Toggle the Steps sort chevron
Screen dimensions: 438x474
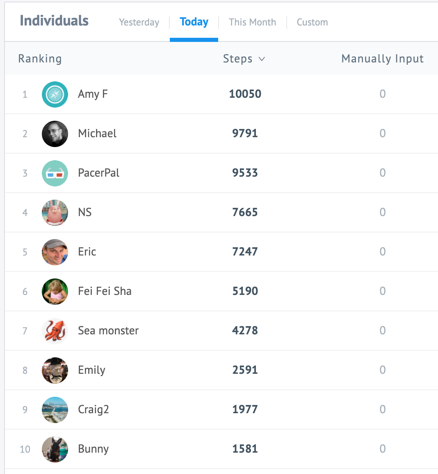pyautogui.click(x=262, y=59)
